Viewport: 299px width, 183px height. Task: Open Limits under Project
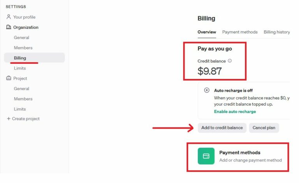point(20,109)
